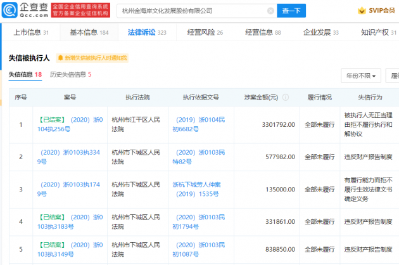The height and width of the screenshot is (265, 399).
Task: Click the 查一下 search button
Action: pos(291,11)
